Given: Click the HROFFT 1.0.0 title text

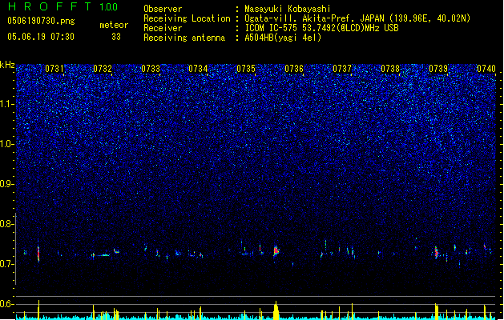Looking at the screenshot, I should [x=63, y=6].
